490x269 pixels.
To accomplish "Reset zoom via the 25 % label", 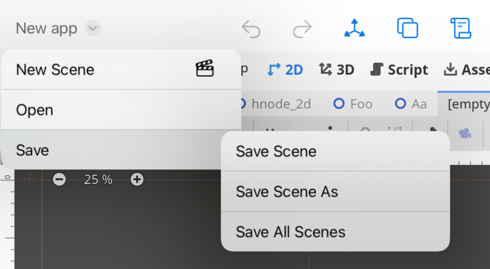I will (x=98, y=179).
